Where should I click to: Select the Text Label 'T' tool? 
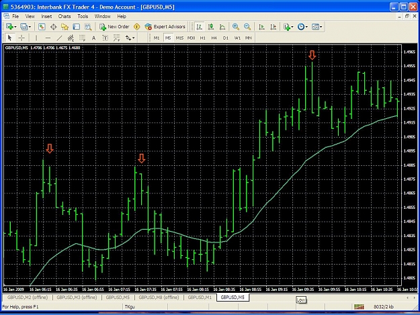tap(105, 38)
